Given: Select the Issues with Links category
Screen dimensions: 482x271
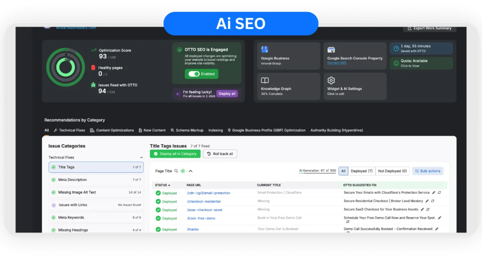Looking at the screenshot, I should [96, 205].
